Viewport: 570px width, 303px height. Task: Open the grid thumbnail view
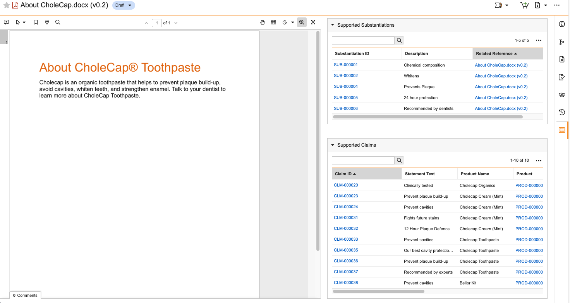pyautogui.click(x=273, y=22)
